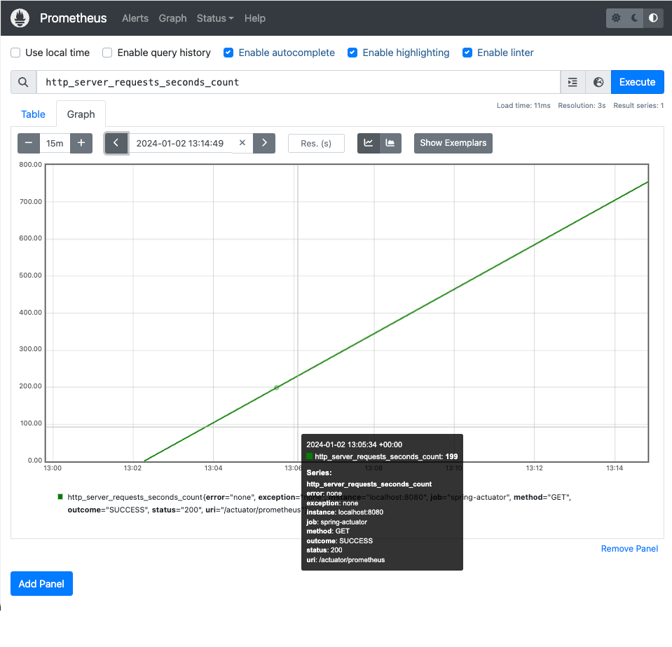Viewport: 672px width, 647px height.
Task: Click the series legend label text
Action: pos(320,503)
